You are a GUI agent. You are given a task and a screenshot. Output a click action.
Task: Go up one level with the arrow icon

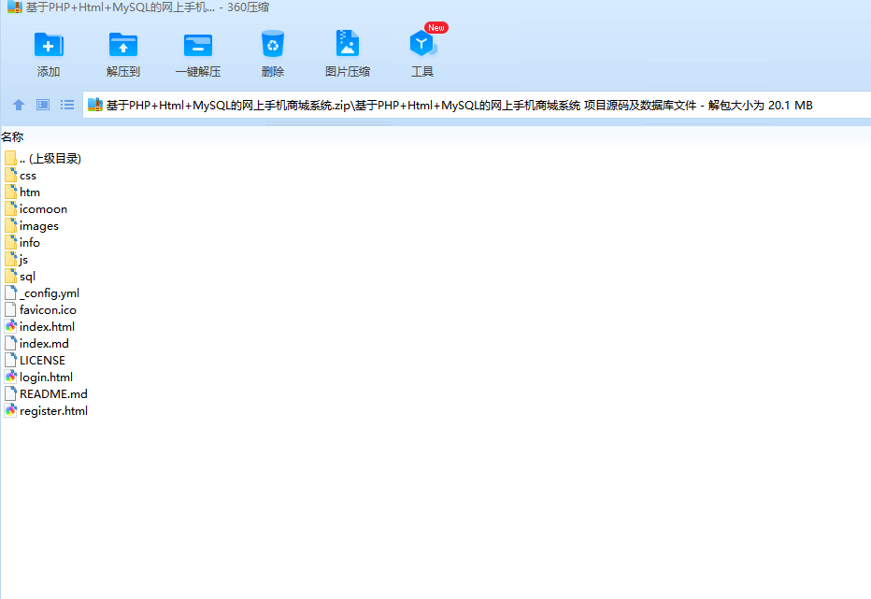click(19, 105)
